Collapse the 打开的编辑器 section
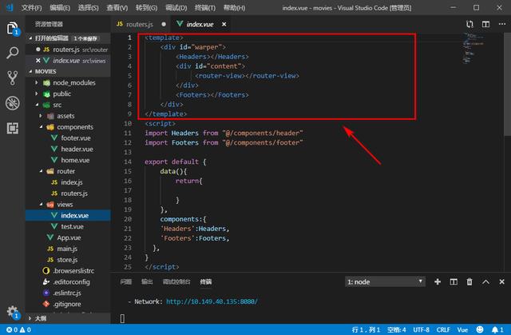Viewport: 511px width, 335px height. click(68, 38)
